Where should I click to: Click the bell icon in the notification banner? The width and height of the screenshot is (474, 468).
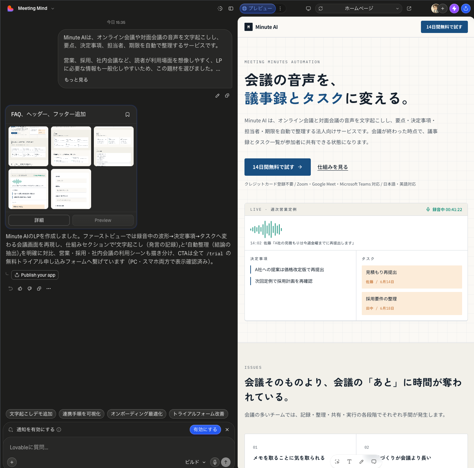pos(11,430)
